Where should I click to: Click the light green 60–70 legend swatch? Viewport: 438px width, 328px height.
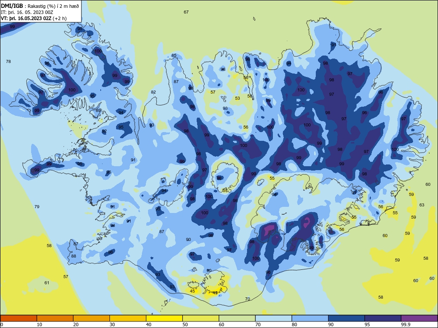click(x=237, y=318)
